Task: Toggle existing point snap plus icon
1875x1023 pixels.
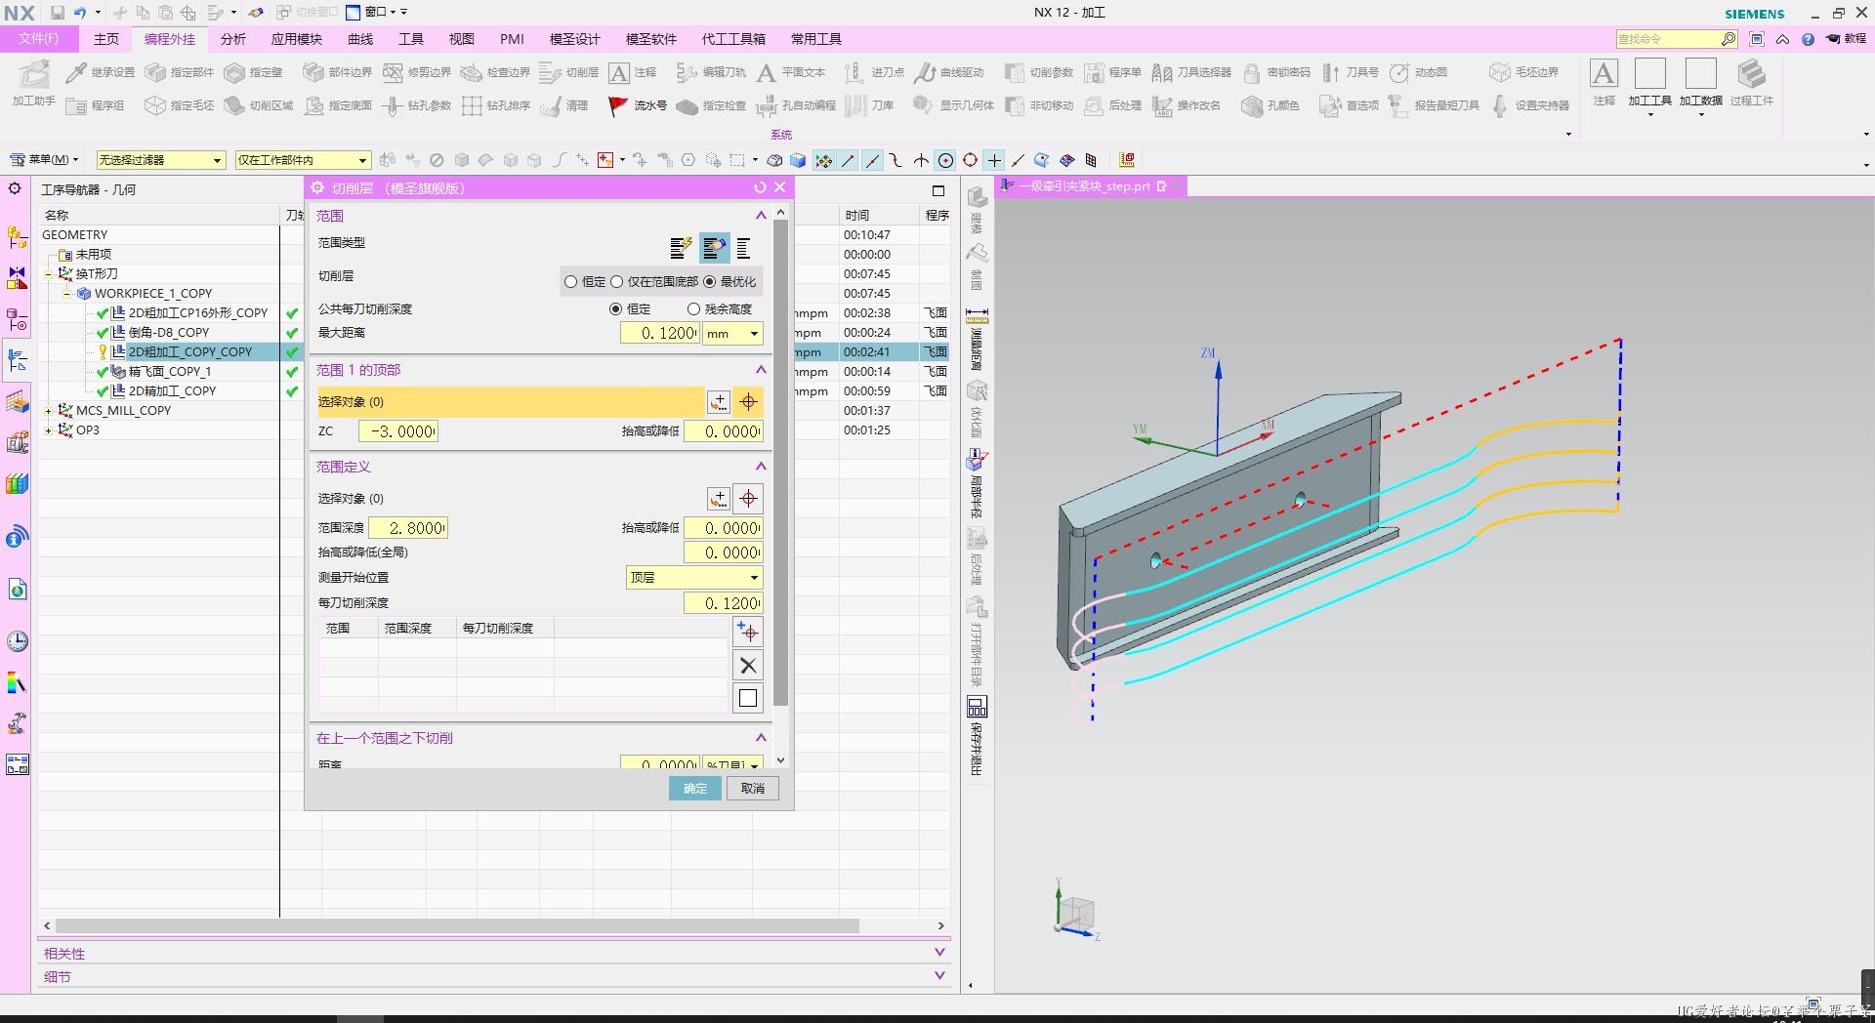Action: coord(994,160)
